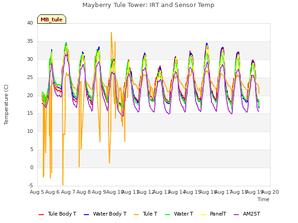The height and width of the screenshot is (223, 298).
Task: Click the 30 y-axis tick label
Action: click(x=30, y=59)
